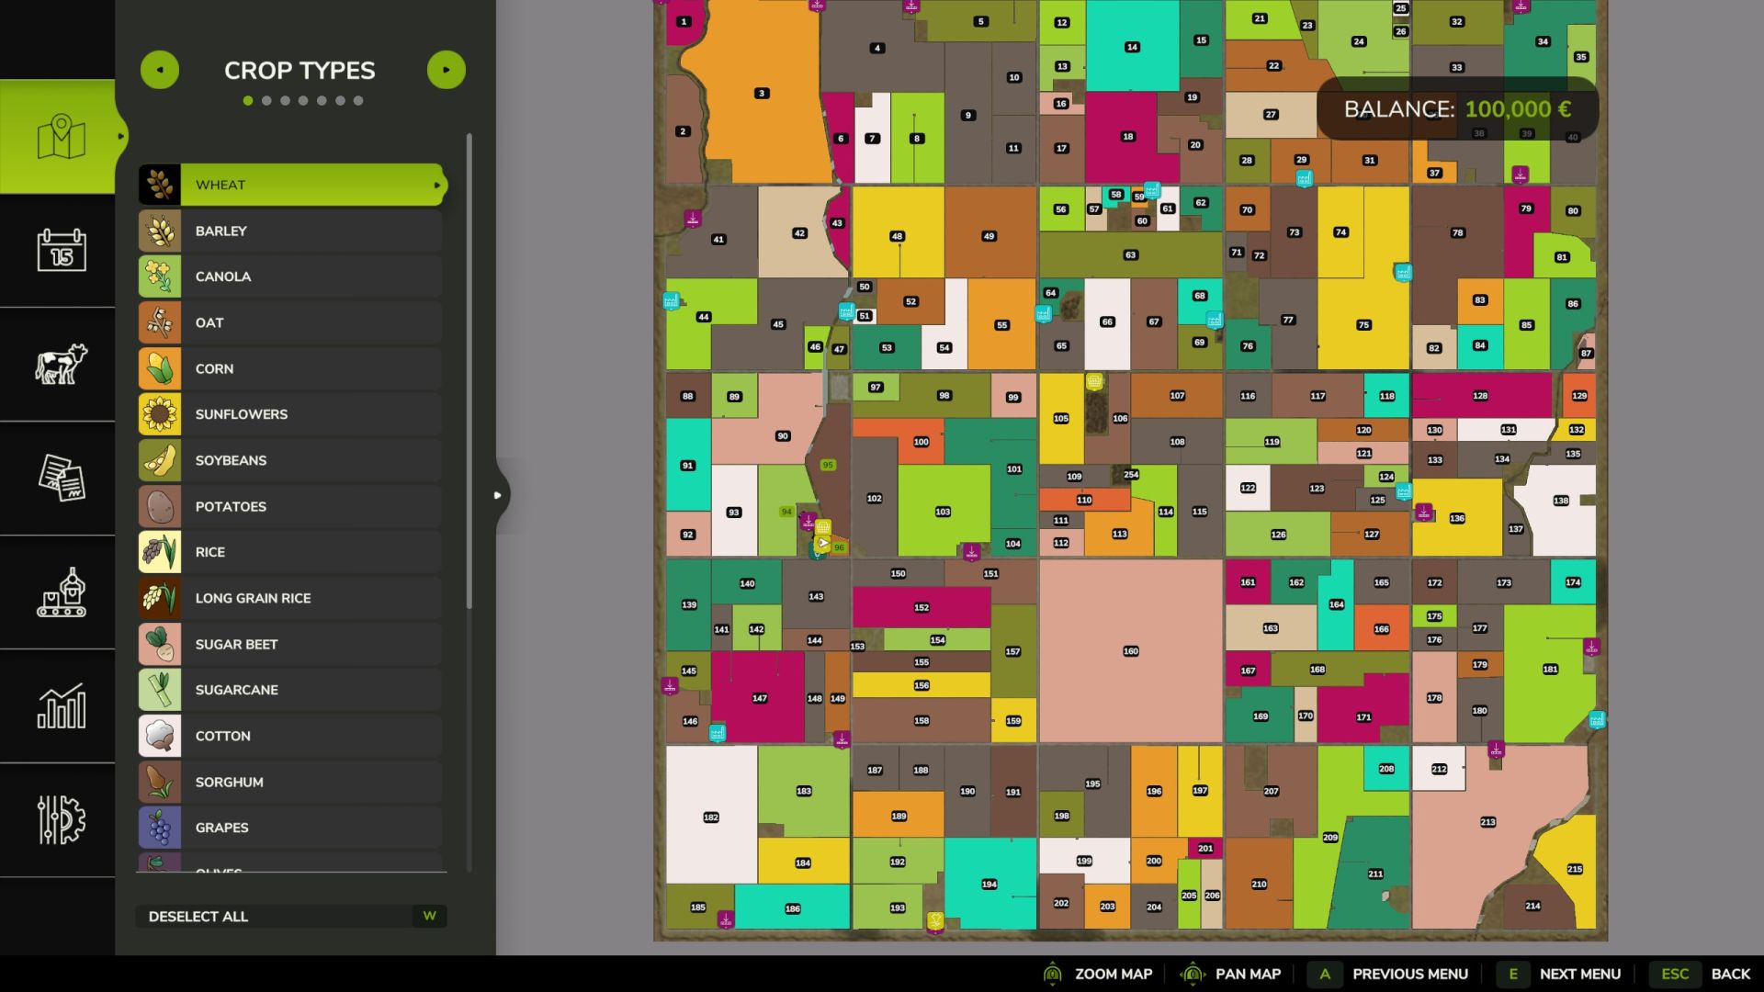Select the map overview sidebar icon
Screen dimensions: 1764x992
point(61,136)
